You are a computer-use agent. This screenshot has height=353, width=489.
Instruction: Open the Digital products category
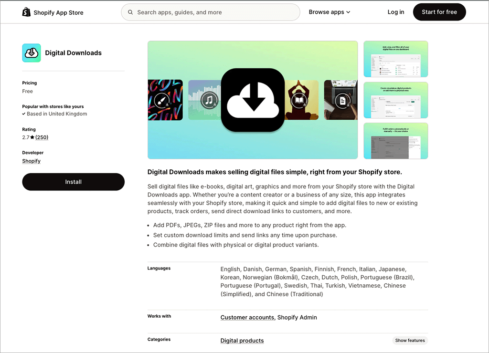242,341
